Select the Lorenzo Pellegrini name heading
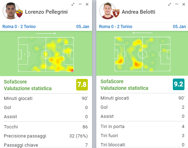This screenshot has height=148, width=188. point(46,12)
